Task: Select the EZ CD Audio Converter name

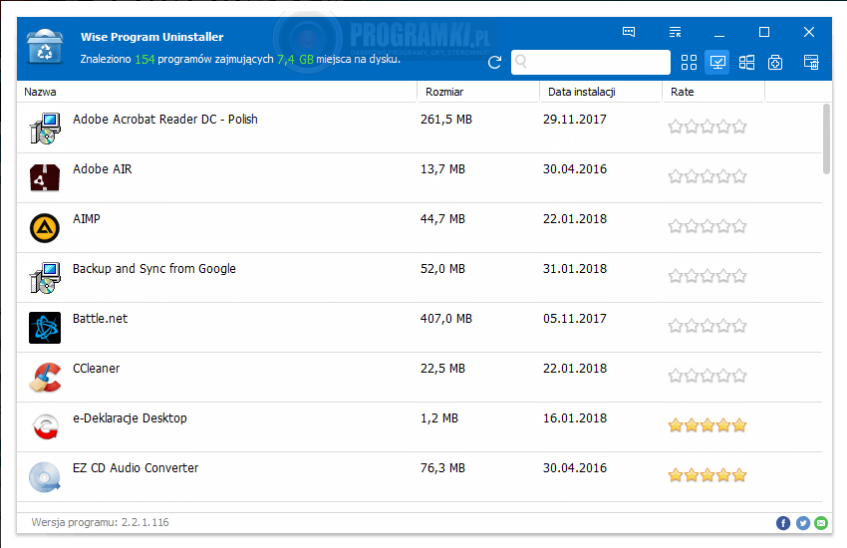Action: tap(136, 468)
